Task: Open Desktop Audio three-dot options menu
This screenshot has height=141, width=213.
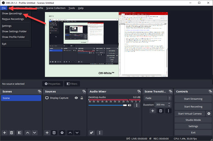Action: coord(137,105)
